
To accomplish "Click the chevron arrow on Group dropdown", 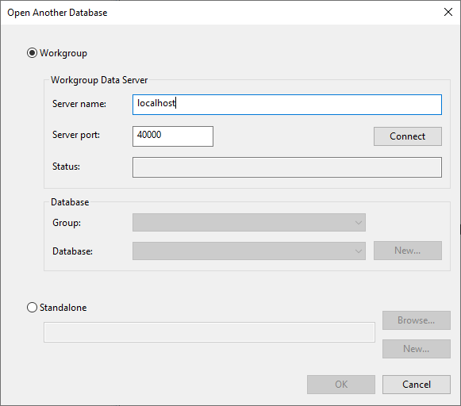I will click(x=358, y=223).
